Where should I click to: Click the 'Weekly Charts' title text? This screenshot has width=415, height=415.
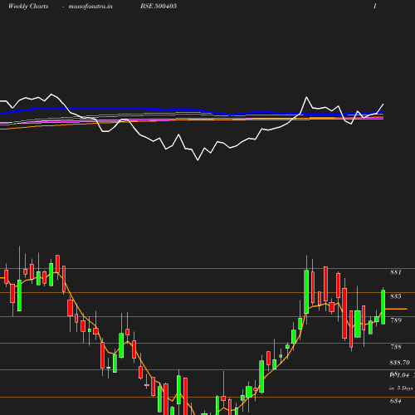[x=28, y=6]
